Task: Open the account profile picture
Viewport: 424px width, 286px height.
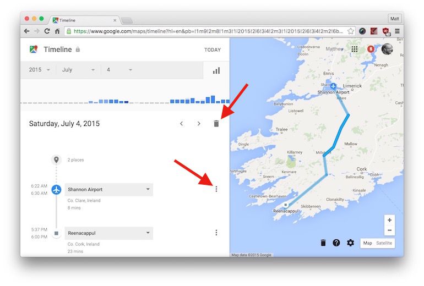Action: pos(387,49)
